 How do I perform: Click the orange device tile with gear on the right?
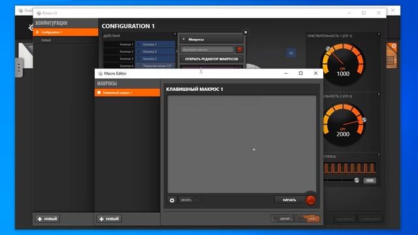[392, 55]
